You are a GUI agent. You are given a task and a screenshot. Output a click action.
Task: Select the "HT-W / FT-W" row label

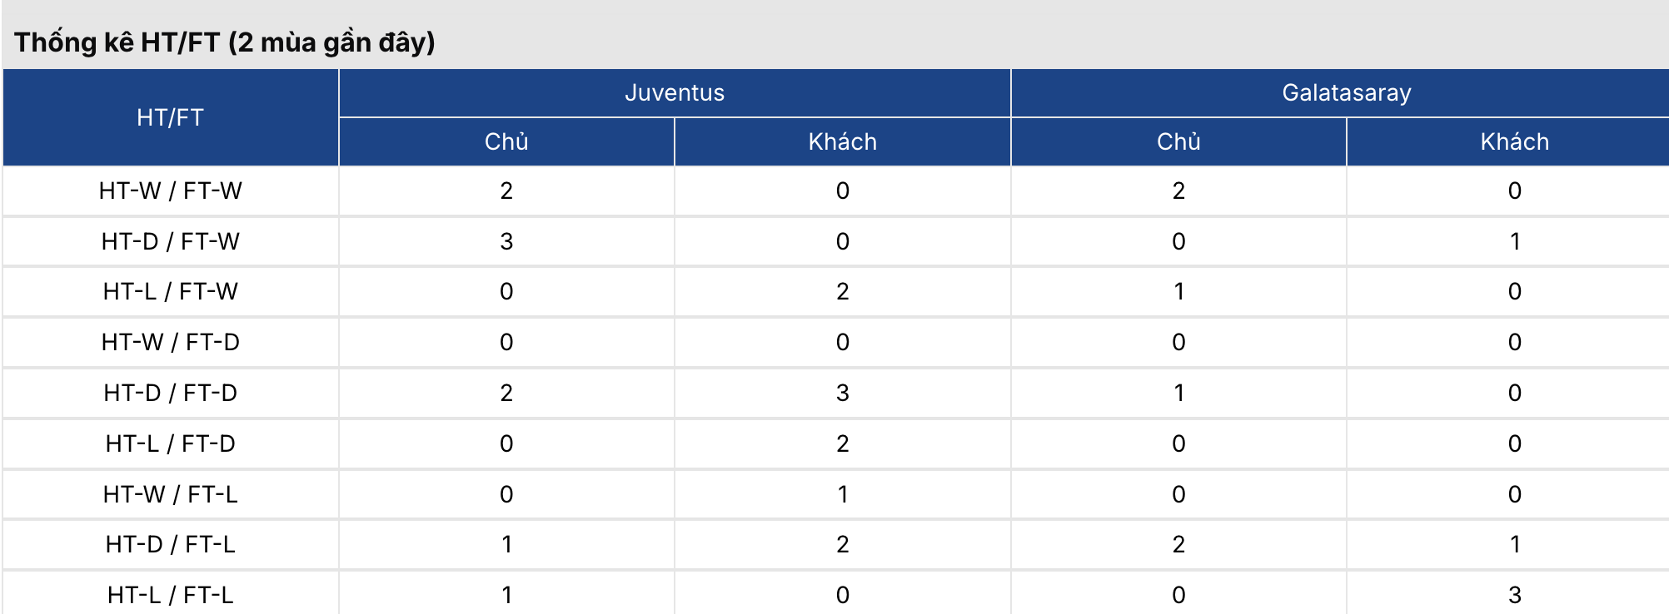[170, 191]
